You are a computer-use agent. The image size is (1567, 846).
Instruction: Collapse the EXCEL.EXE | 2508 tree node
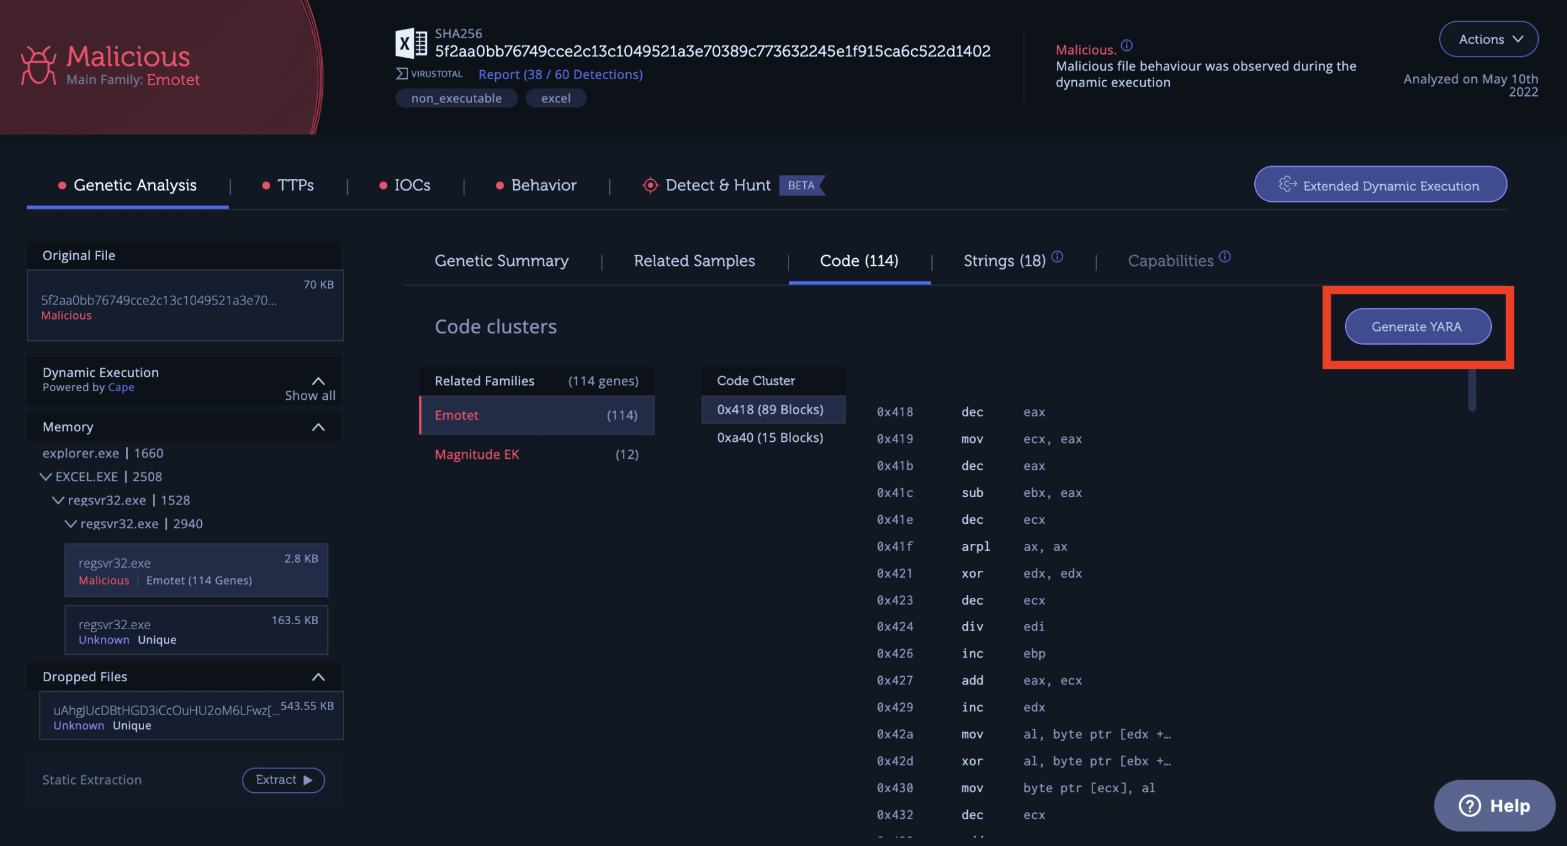46,477
